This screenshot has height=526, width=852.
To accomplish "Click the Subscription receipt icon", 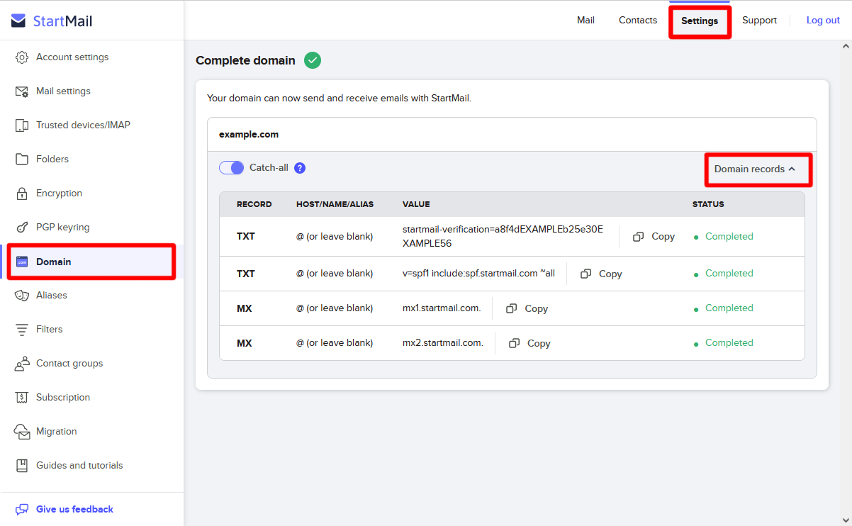I will (x=22, y=398).
